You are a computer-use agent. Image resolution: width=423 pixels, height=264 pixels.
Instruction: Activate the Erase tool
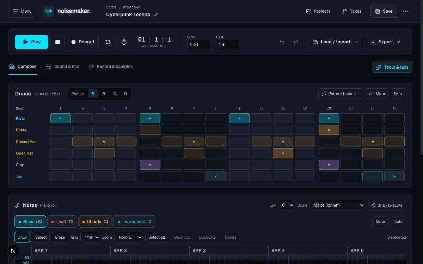60,237
